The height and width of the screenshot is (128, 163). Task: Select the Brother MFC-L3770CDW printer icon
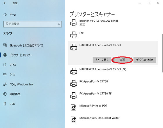(x=74, y=23)
